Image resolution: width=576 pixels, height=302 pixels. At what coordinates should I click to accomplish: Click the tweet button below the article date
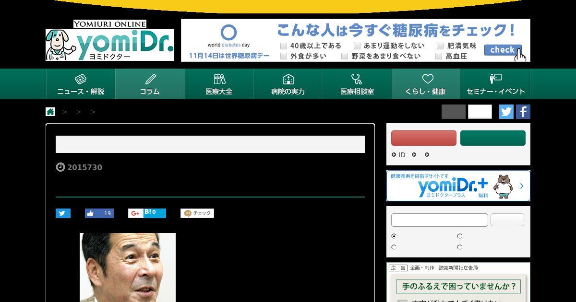click(63, 213)
